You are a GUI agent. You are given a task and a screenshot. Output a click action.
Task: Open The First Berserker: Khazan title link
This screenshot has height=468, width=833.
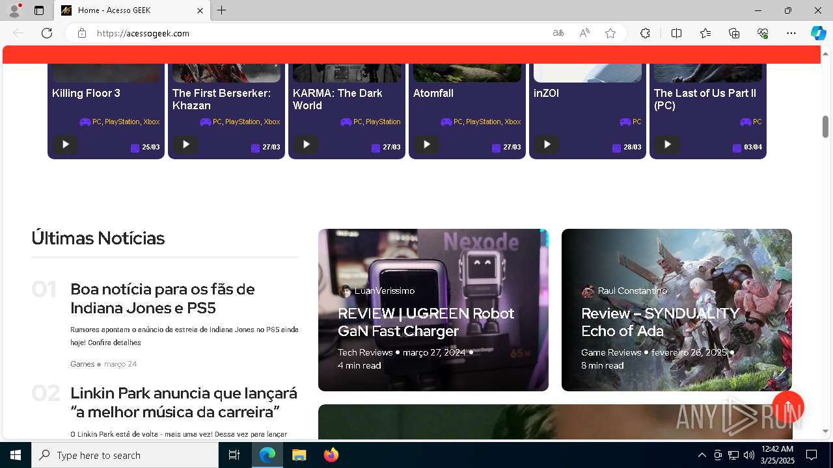click(x=221, y=99)
